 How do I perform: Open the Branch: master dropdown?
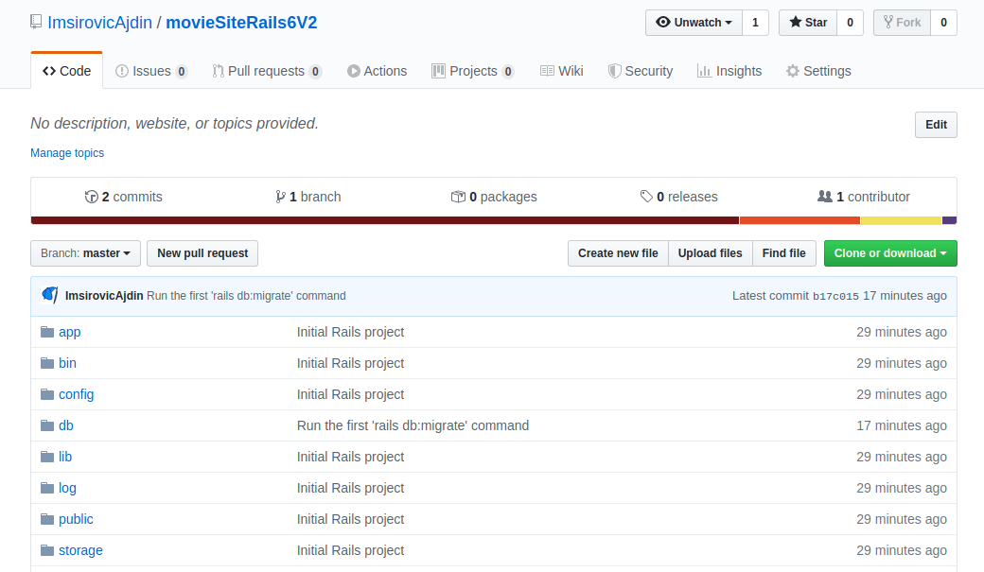(x=85, y=253)
